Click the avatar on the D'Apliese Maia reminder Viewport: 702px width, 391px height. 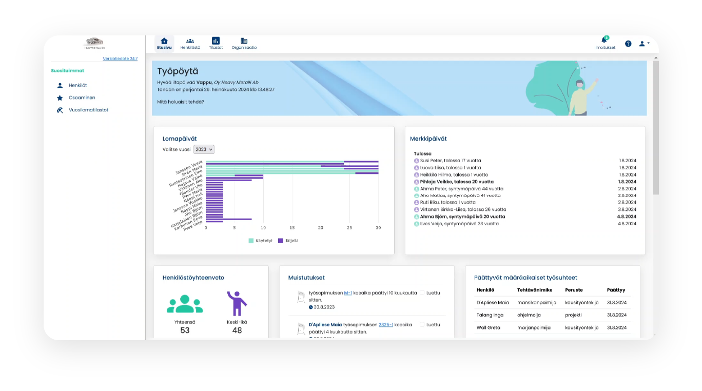click(x=301, y=329)
